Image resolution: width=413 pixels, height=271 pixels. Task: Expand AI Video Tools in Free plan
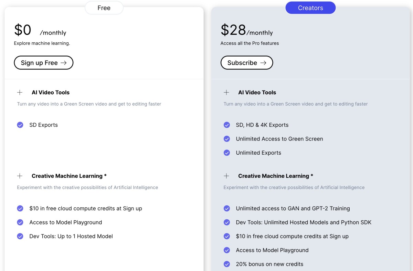(20, 92)
